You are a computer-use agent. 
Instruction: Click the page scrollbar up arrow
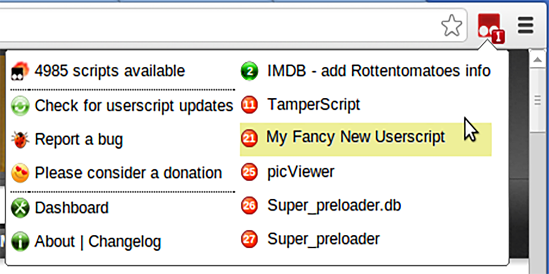538,60
